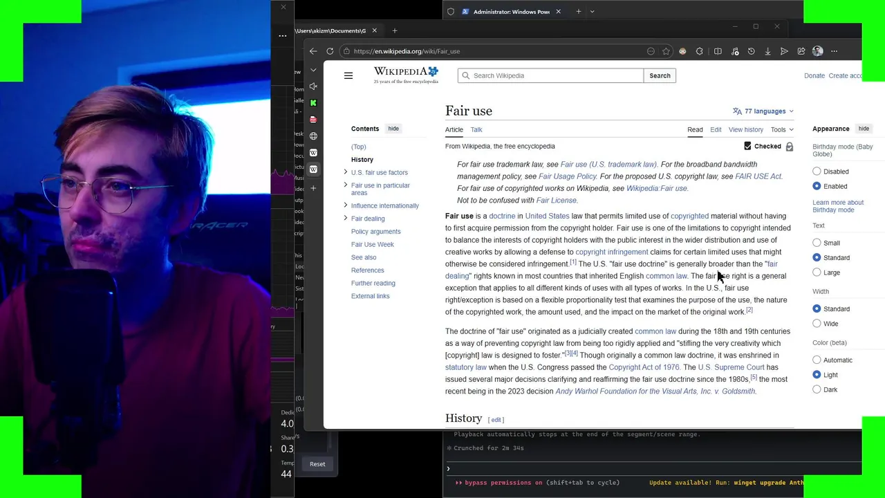Switch to the Article tab
Viewport: 885px width, 498px height.
[454, 129]
